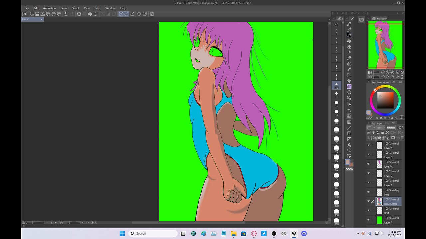Switch to the Bikini canvas tab

click(33, 19)
